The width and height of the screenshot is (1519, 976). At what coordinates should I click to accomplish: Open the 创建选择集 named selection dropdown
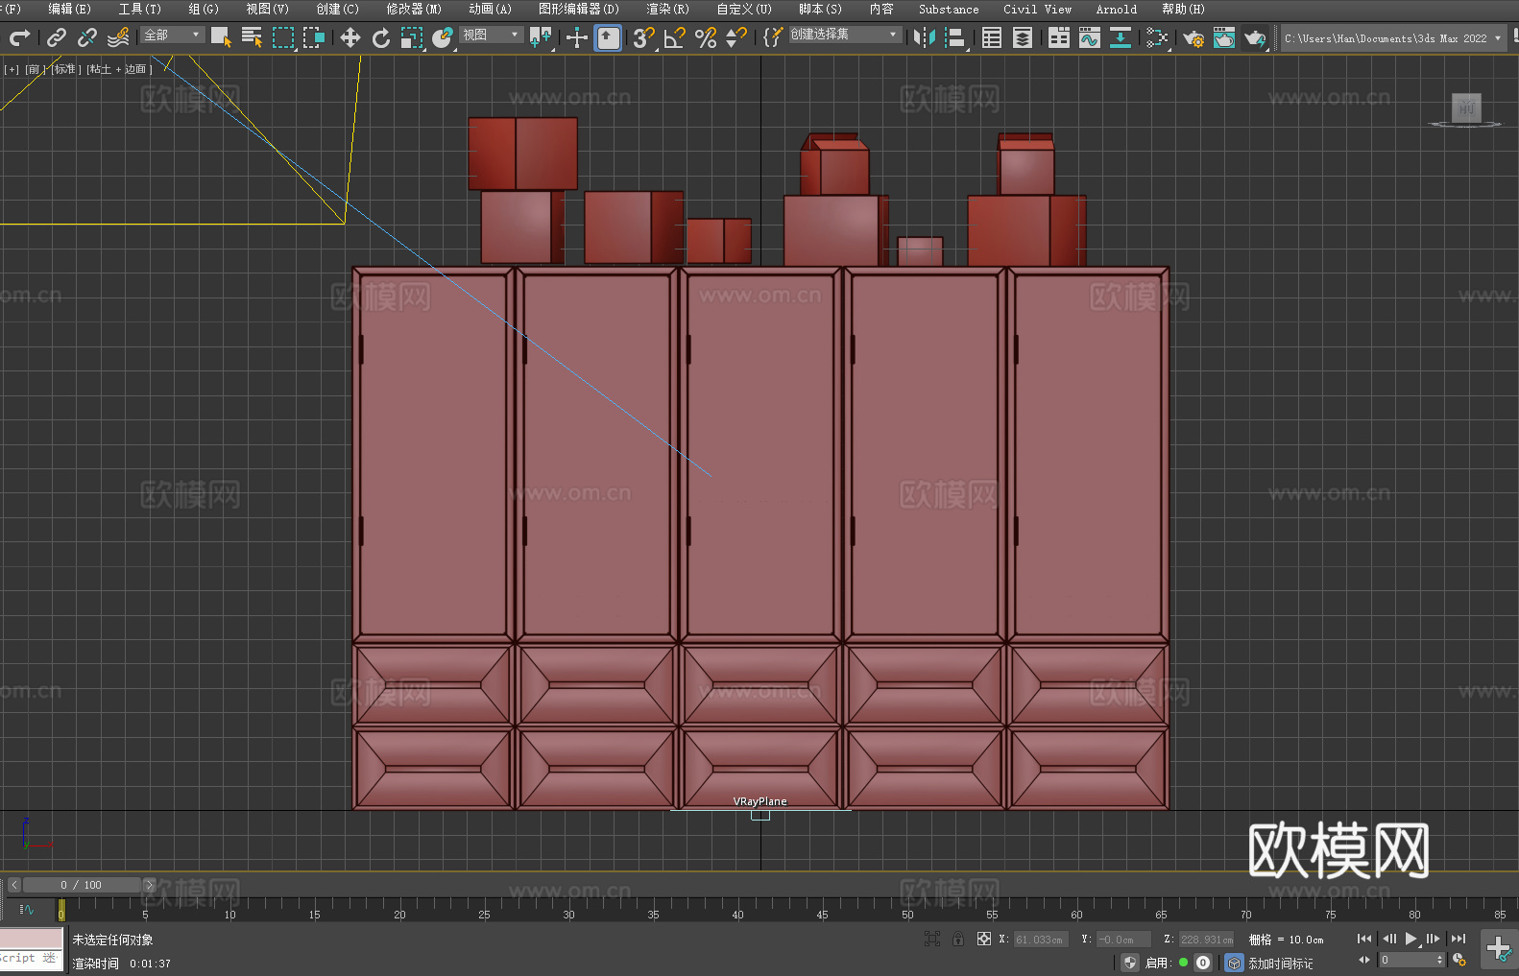click(845, 35)
